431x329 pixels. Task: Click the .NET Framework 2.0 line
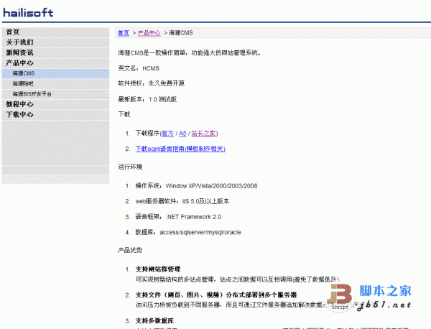(178, 217)
